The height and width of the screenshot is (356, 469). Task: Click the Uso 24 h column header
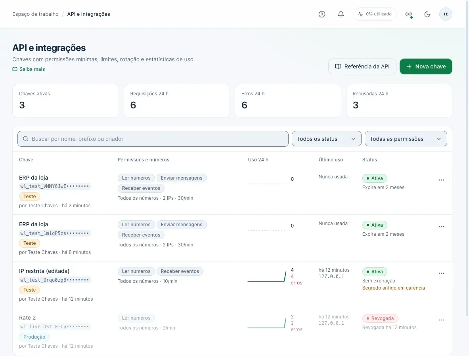[258, 160]
